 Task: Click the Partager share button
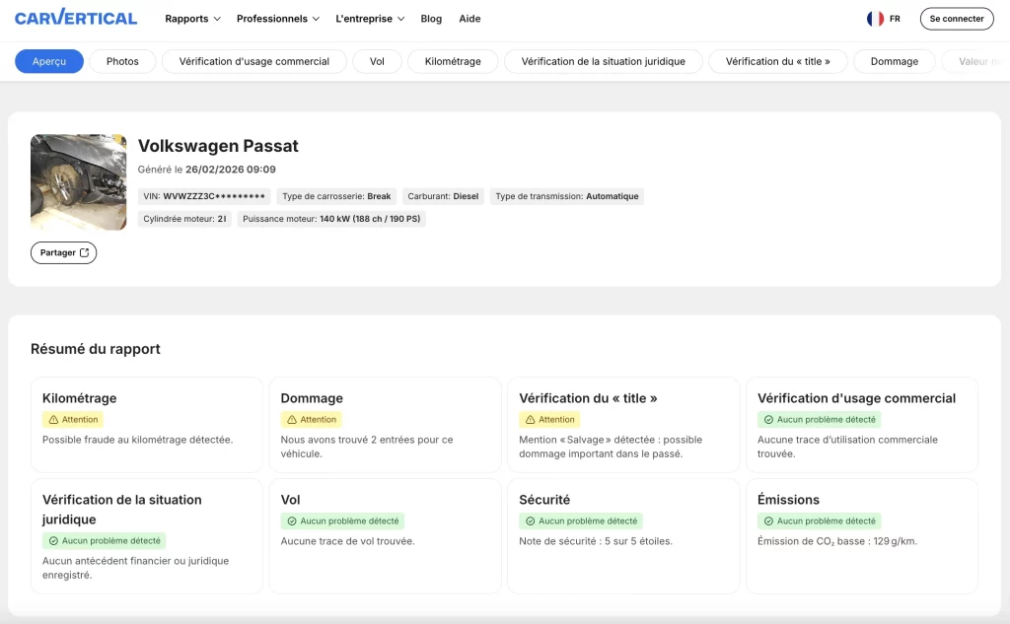[x=64, y=252]
